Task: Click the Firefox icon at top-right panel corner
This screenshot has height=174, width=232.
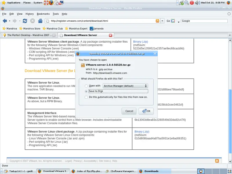Action: click(x=229, y=3)
